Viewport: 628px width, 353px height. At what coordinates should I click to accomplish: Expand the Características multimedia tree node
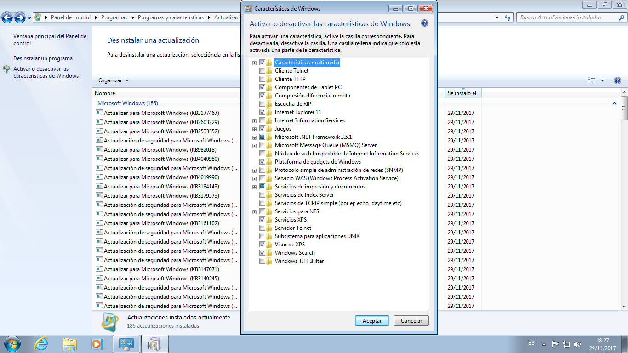click(254, 63)
